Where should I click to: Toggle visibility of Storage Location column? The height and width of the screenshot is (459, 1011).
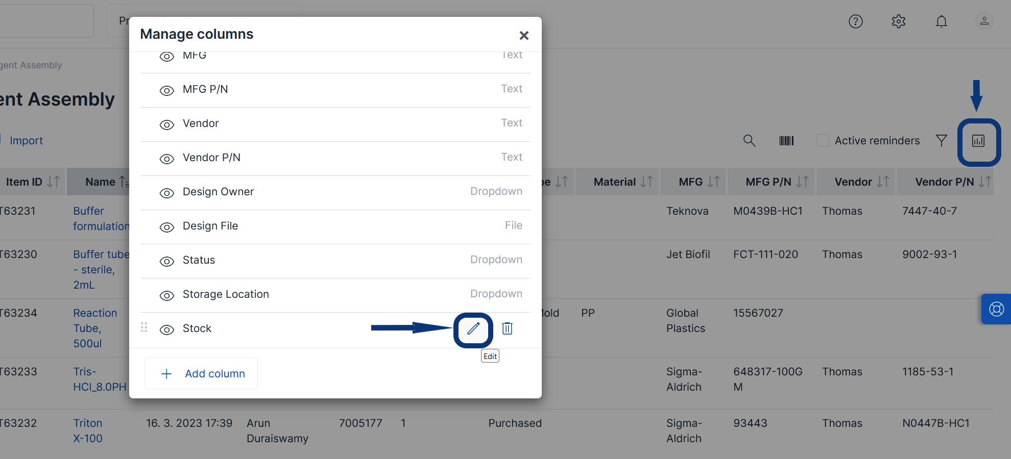[167, 295]
